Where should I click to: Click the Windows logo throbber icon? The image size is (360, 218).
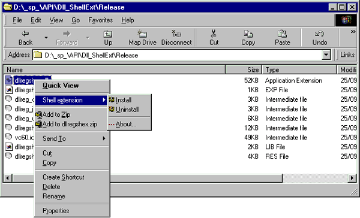tap(346, 20)
